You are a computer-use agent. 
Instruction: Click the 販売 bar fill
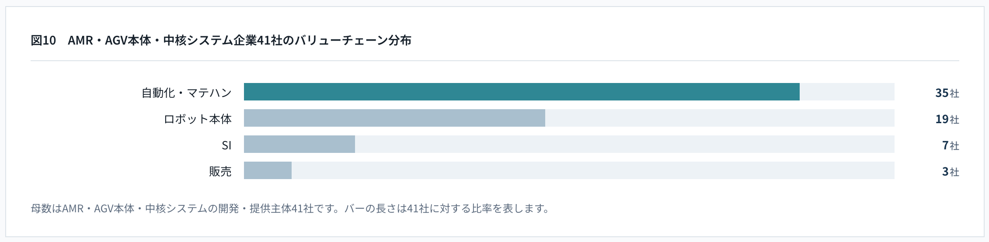pyautogui.click(x=268, y=170)
